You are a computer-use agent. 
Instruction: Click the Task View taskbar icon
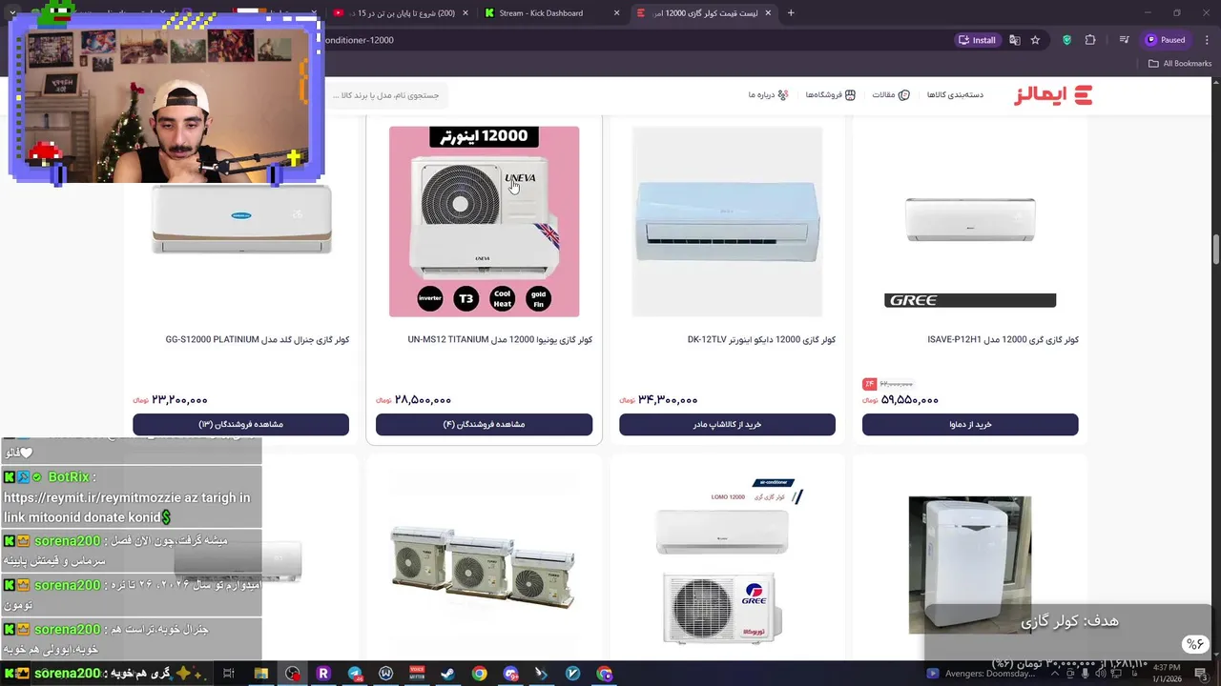(x=229, y=674)
